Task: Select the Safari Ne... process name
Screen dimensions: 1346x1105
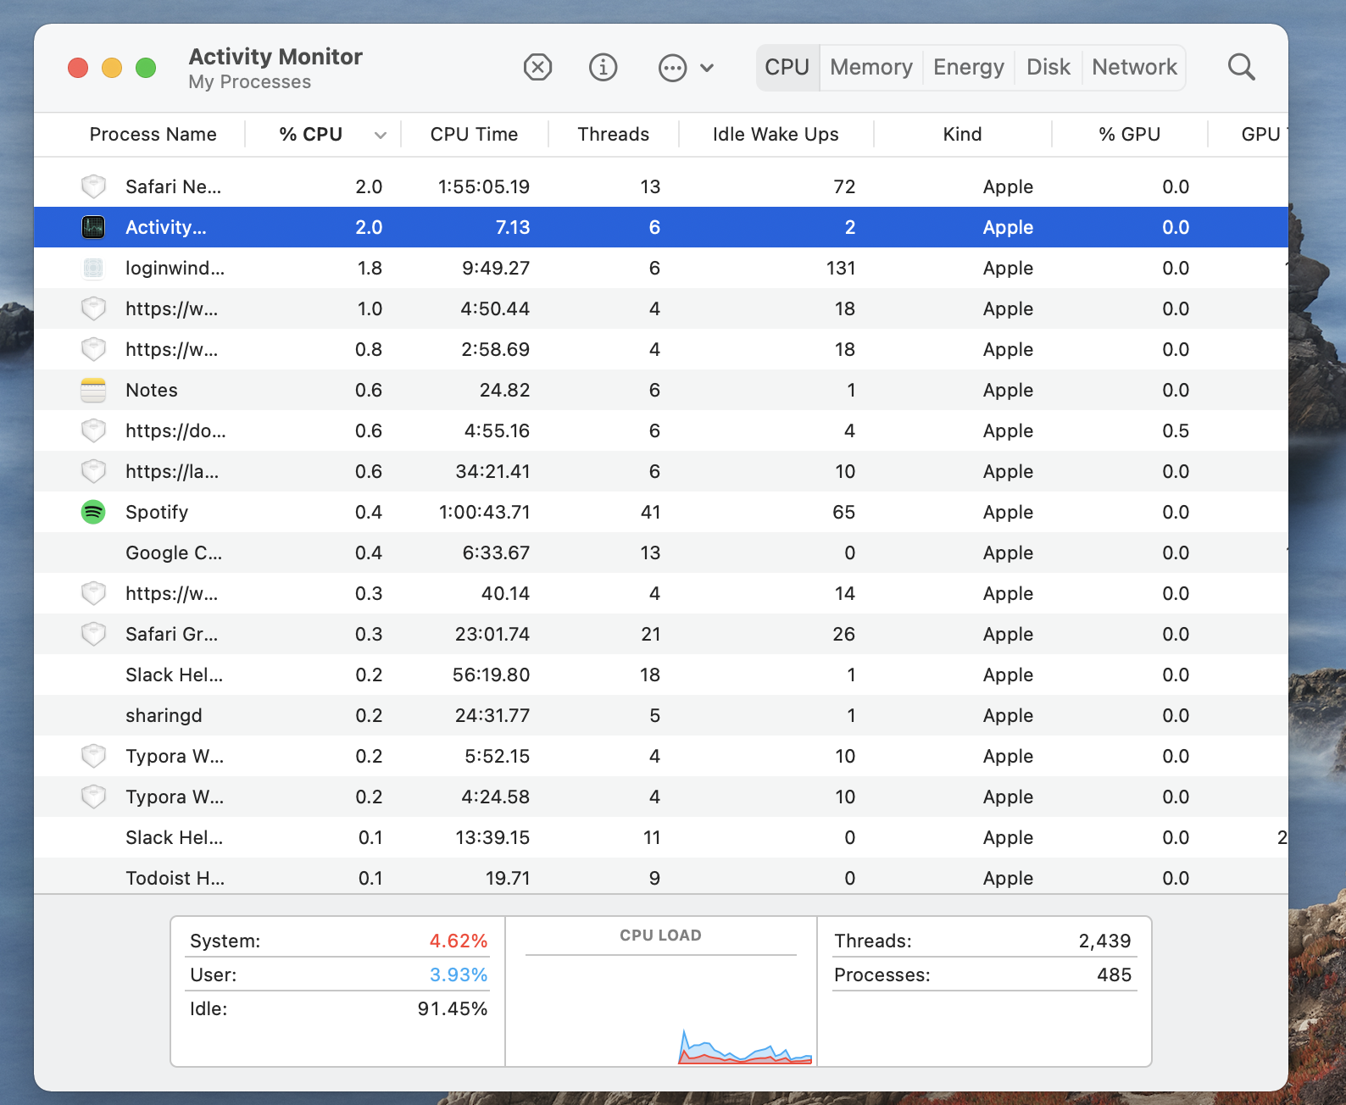Action: pyautogui.click(x=173, y=186)
